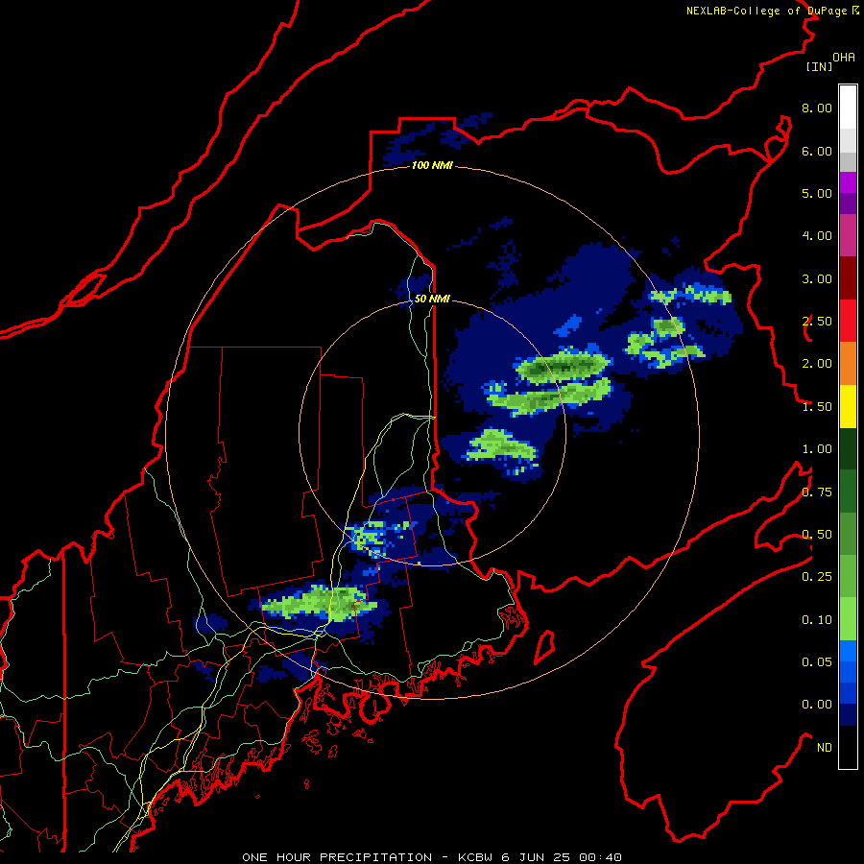Pick the black ND swatch in legend
The image size is (864, 864).
coord(848,747)
